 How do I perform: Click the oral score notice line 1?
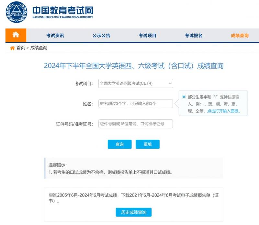[x=111, y=172]
